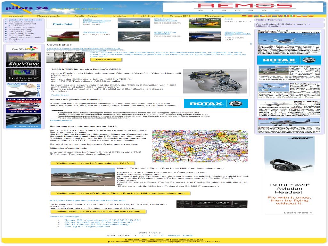Click the Rotax banner in right sidebar
Viewport: 328px width, 246px height.
(289, 60)
